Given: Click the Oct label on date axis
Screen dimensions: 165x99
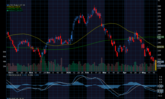Looking at the screenshot, I should [x=10, y=73].
